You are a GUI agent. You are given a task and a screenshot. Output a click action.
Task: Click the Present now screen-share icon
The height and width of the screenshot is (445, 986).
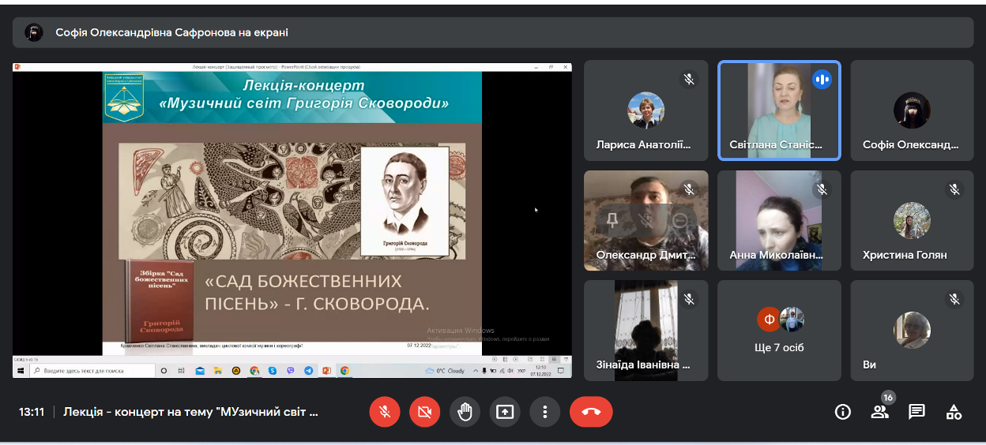click(505, 412)
